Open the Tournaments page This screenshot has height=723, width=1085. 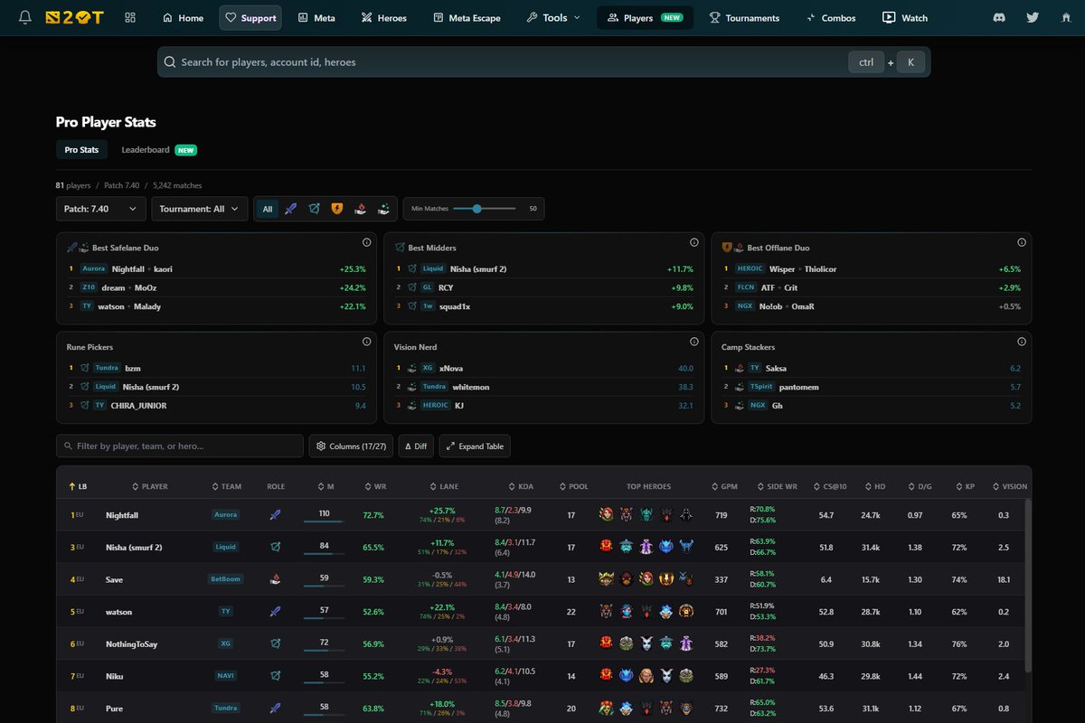click(x=744, y=18)
